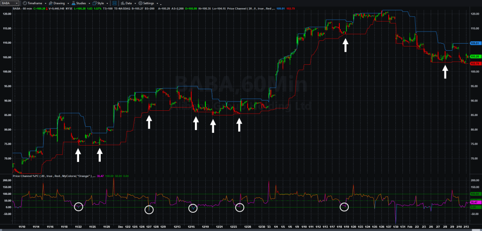Expand the Settings dropdown arrow
The image size is (482, 231).
click(x=157, y=3)
